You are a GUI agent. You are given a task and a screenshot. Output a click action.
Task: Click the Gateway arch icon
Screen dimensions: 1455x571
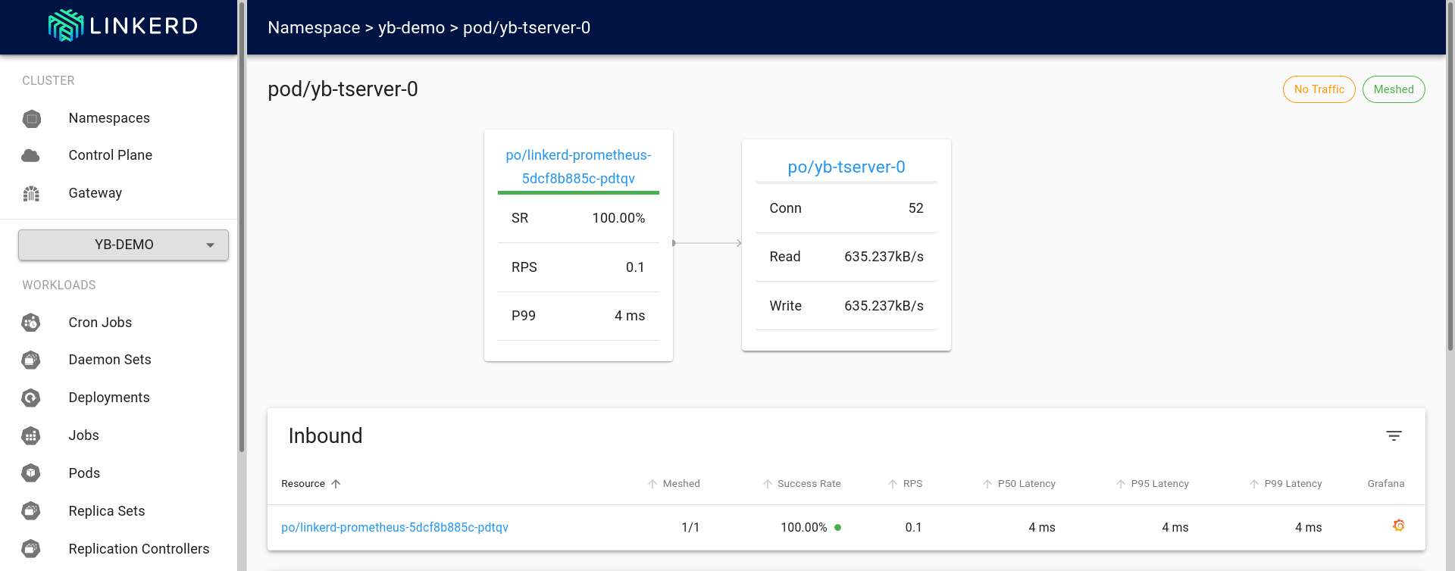[31, 193]
